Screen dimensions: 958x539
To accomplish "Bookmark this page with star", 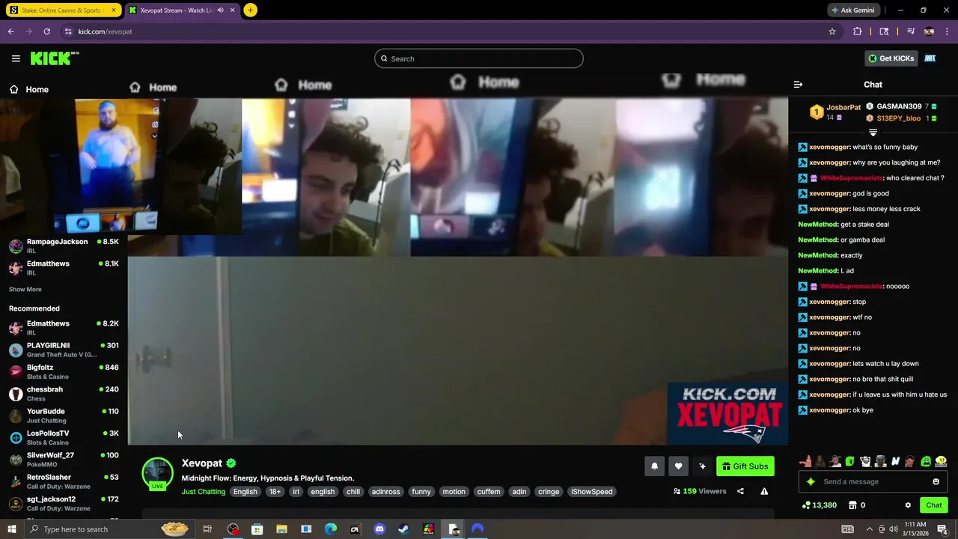I will coord(832,31).
